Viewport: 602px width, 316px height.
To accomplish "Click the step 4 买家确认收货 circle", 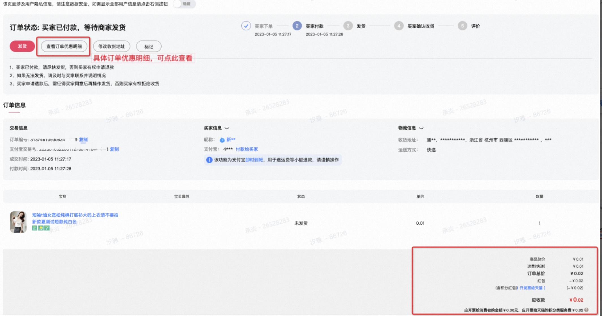I will [399, 26].
